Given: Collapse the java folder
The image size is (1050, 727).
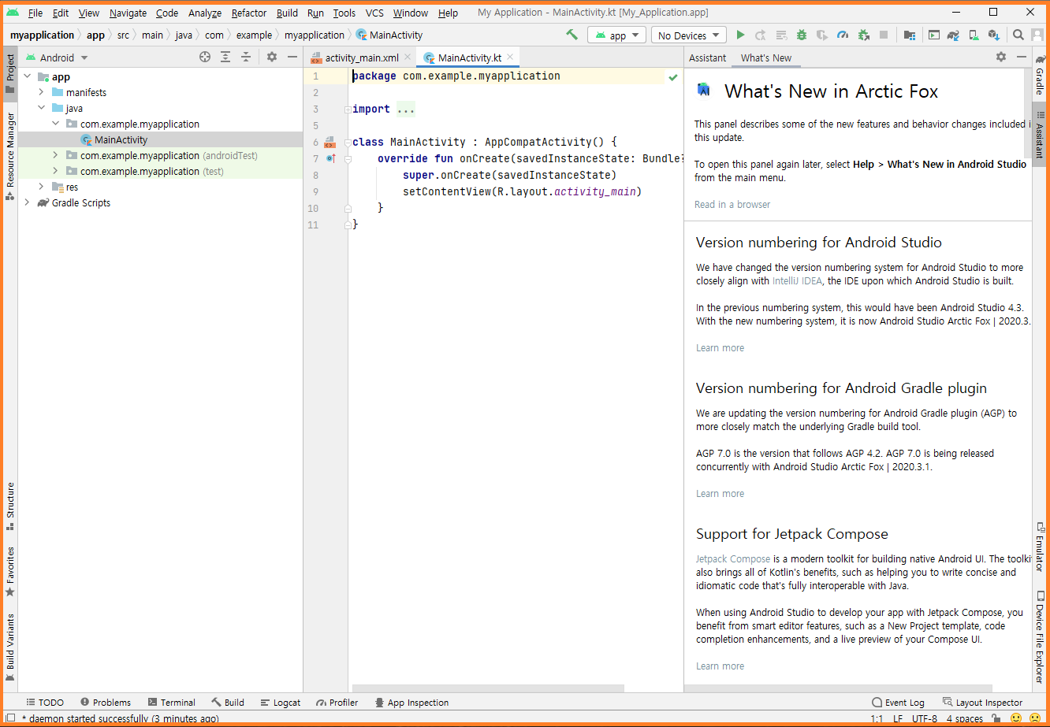Looking at the screenshot, I should (x=41, y=108).
